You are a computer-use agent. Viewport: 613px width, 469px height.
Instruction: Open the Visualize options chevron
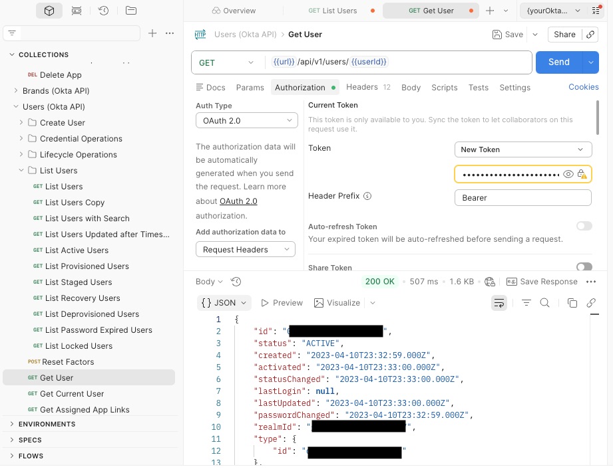pyautogui.click(x=373, y=303)
